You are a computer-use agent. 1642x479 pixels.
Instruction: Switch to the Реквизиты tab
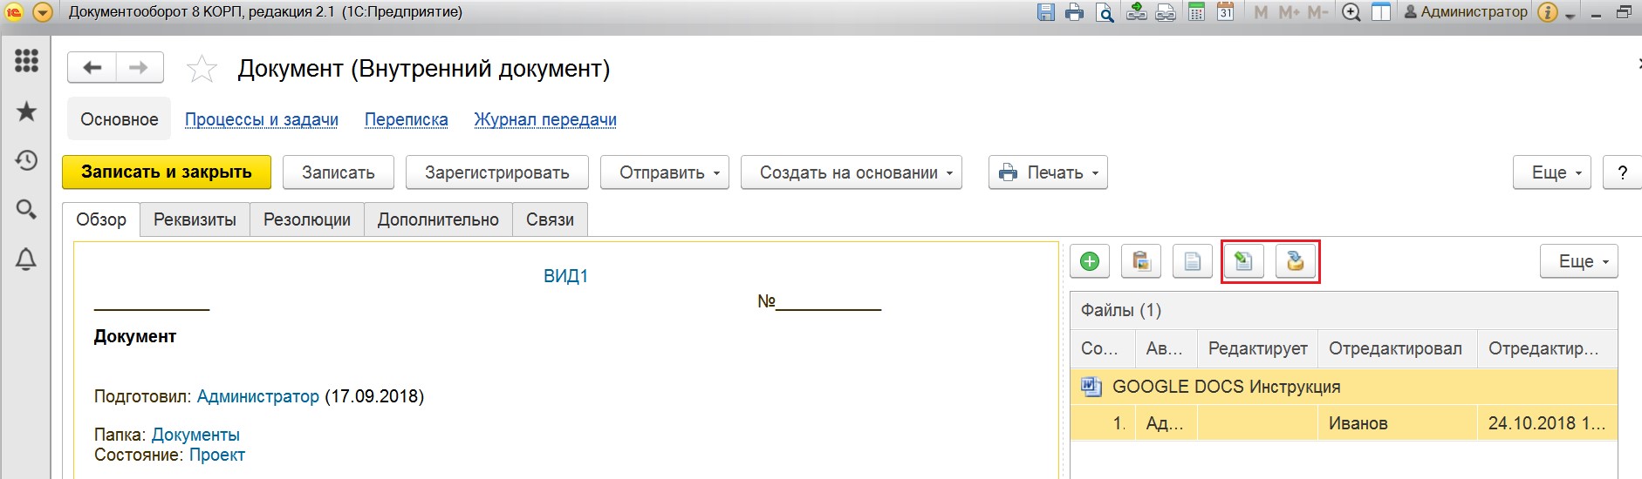(195, 219)
